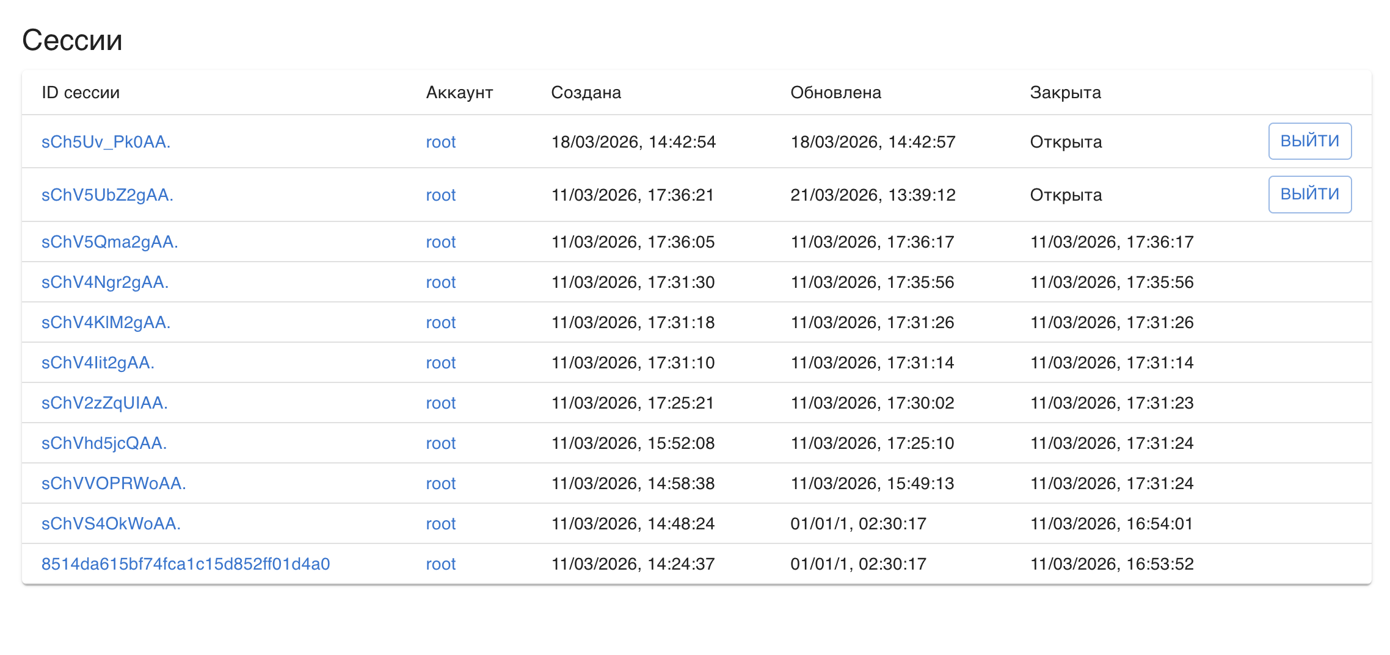Open root account from the sChV5UbZ2gAA row

[x=440, y=195]
